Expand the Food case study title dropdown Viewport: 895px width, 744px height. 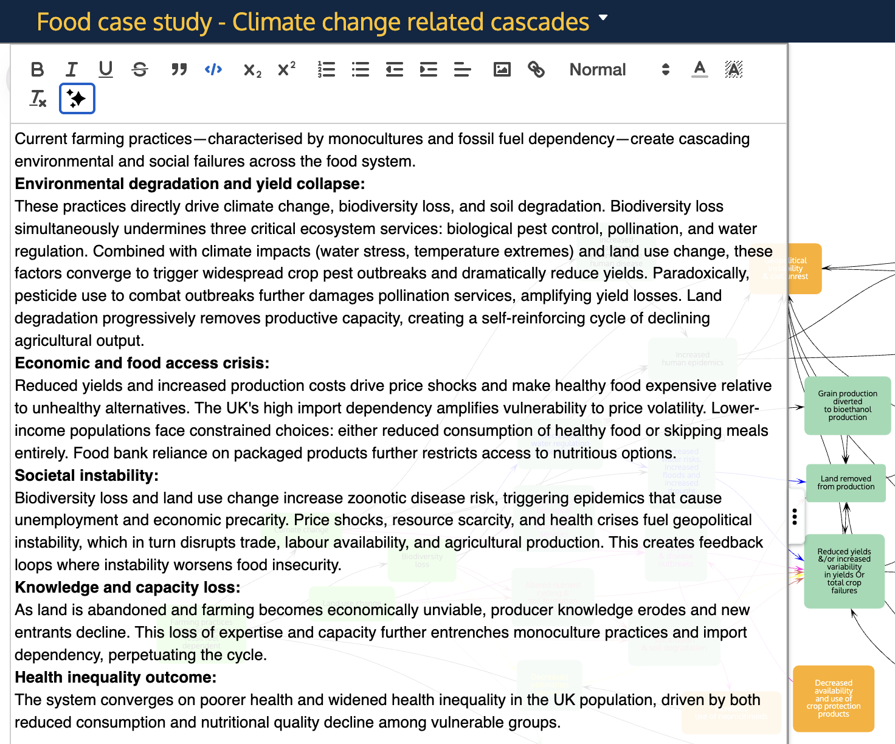tap(603, 18)
